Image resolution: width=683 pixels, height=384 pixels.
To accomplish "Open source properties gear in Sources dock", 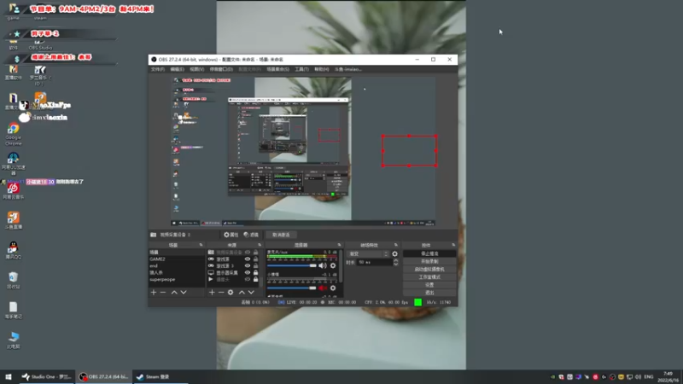I will [x=231, y=293].
